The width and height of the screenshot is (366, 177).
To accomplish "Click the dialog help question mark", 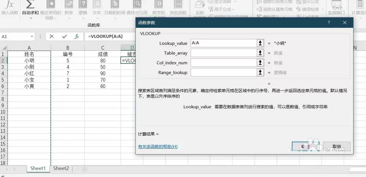I will (329, 23).
